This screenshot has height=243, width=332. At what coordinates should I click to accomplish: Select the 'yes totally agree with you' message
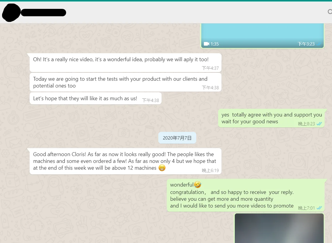[x=272, y=118]
